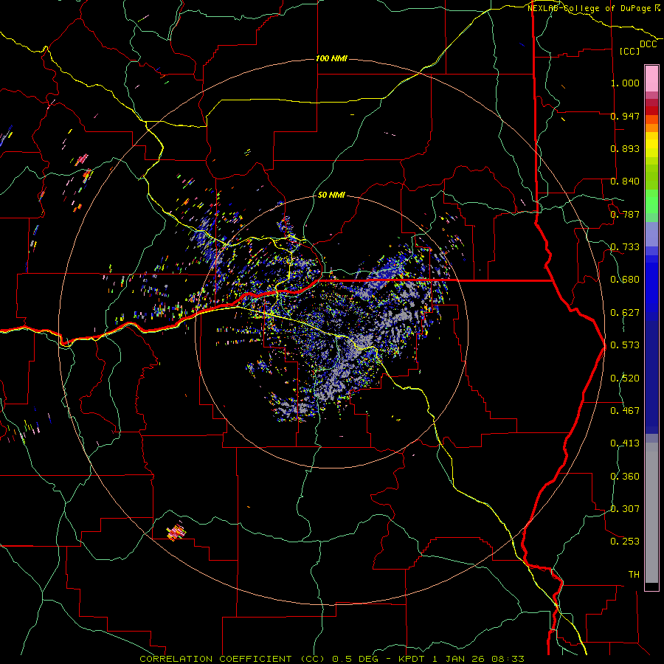
Task: Click the 0.947 legend value
Action: coord(625,116)
